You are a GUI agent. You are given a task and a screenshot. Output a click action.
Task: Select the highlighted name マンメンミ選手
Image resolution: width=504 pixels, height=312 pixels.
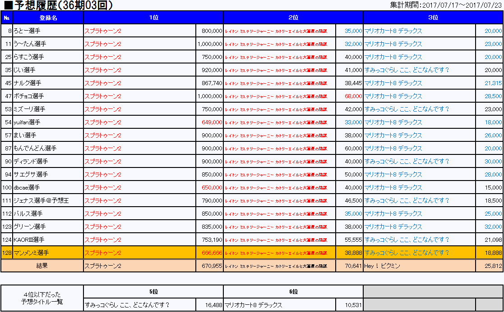click(31, 253)
